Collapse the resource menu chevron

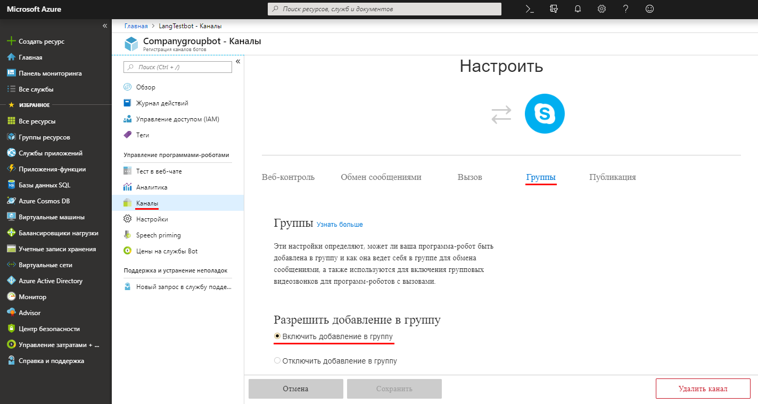(x=238, y=61)
